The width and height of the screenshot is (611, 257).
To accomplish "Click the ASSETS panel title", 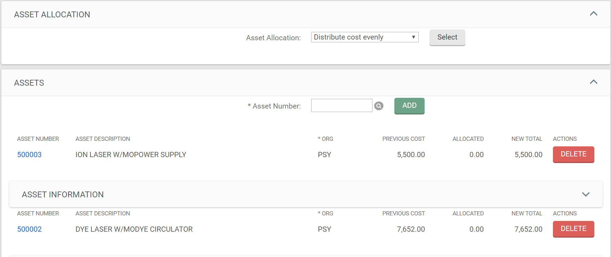I will point(29,83).
